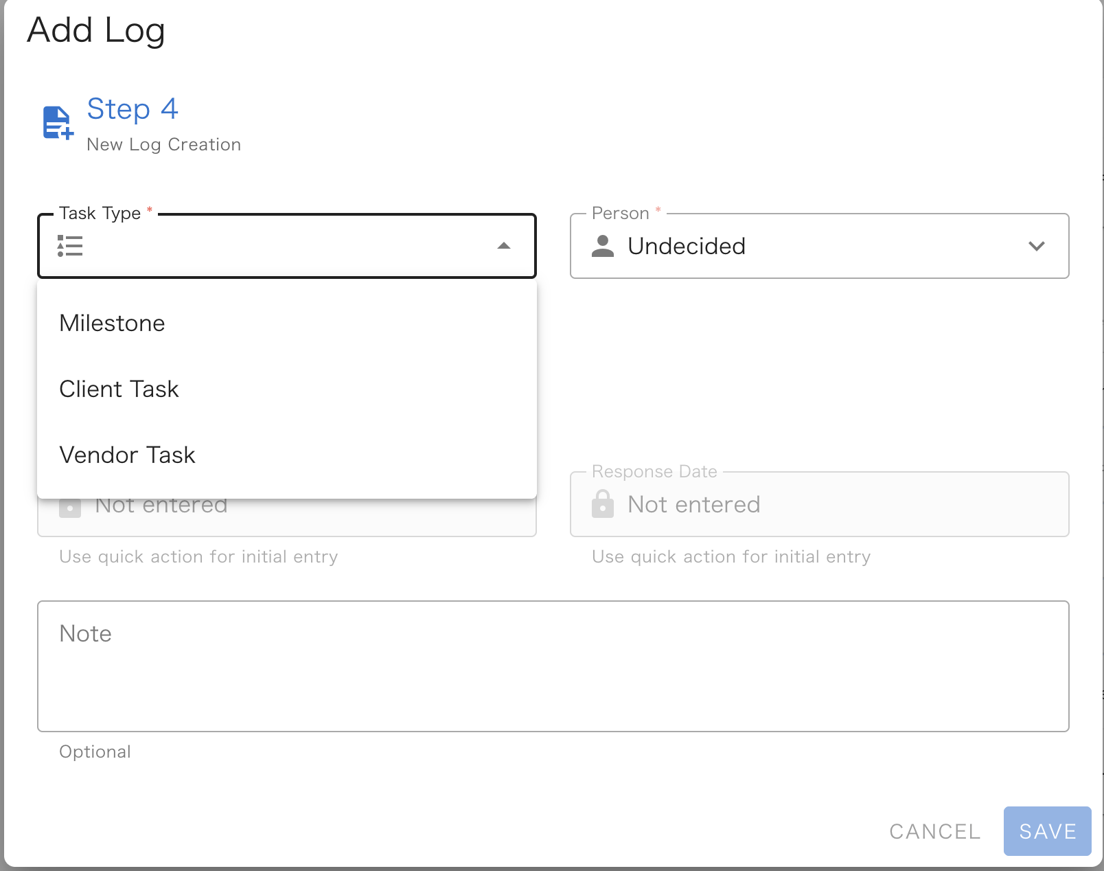Click the lock icon in the Response Date field

click(x=603, y=504)
